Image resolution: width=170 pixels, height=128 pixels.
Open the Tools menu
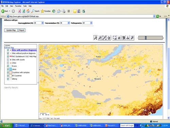[25, 6]
